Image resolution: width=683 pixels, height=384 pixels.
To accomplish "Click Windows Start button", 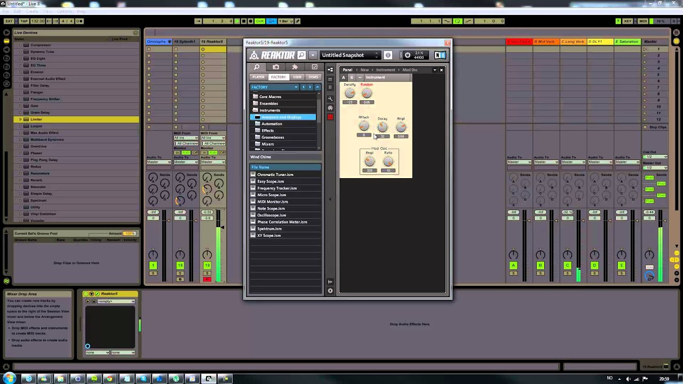I will 10,379.
